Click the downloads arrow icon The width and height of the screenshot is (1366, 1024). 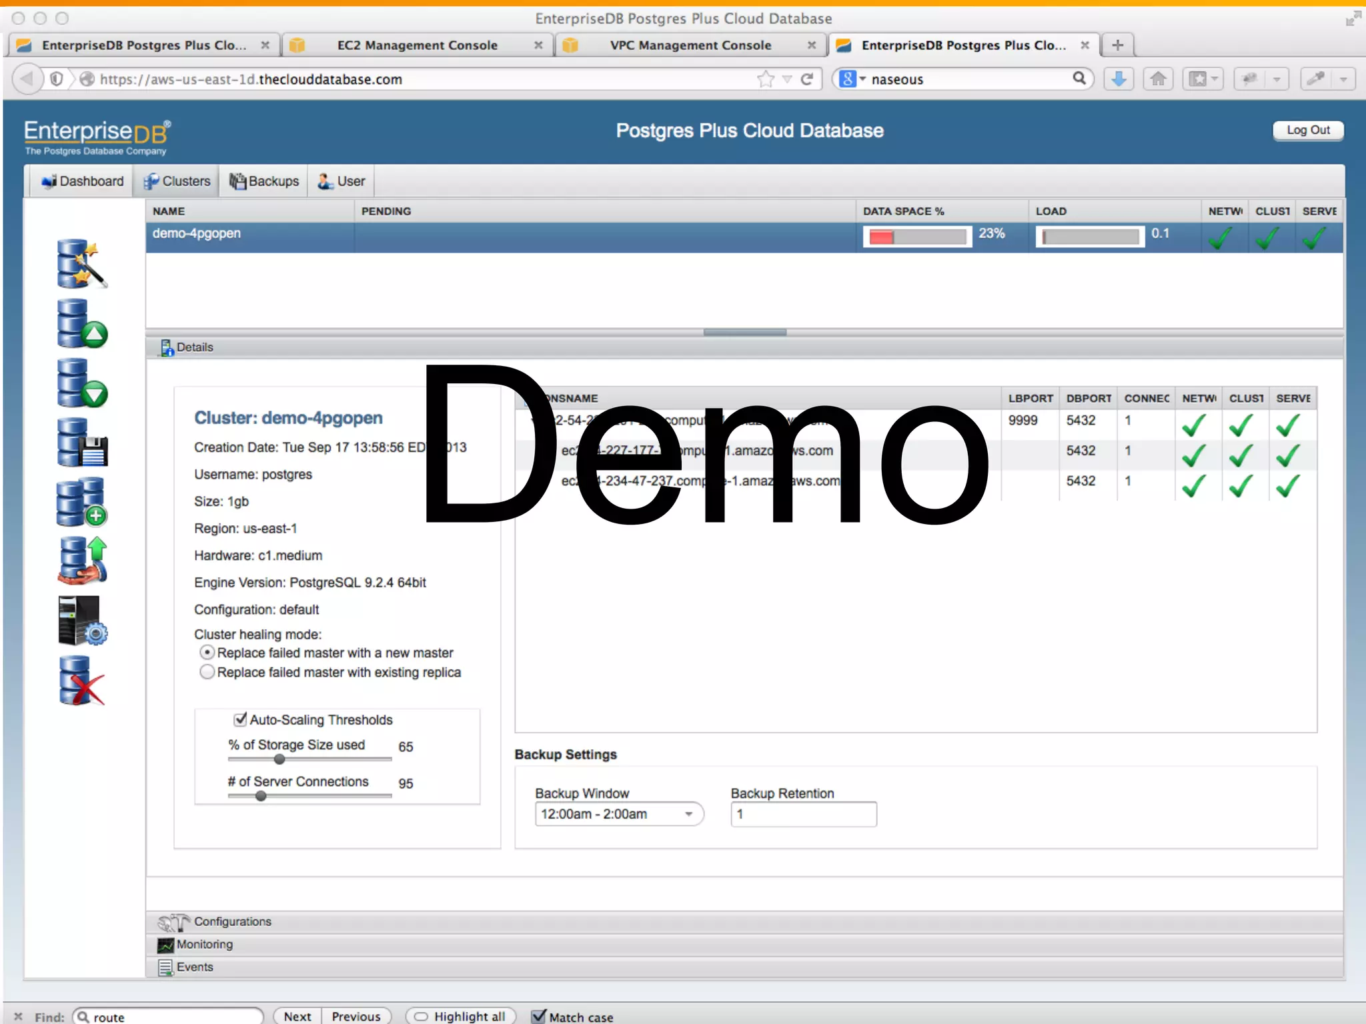point(1119,79)
